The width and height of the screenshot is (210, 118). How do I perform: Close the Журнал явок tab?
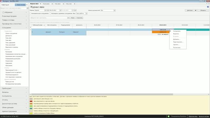click(x=40, y=4)
